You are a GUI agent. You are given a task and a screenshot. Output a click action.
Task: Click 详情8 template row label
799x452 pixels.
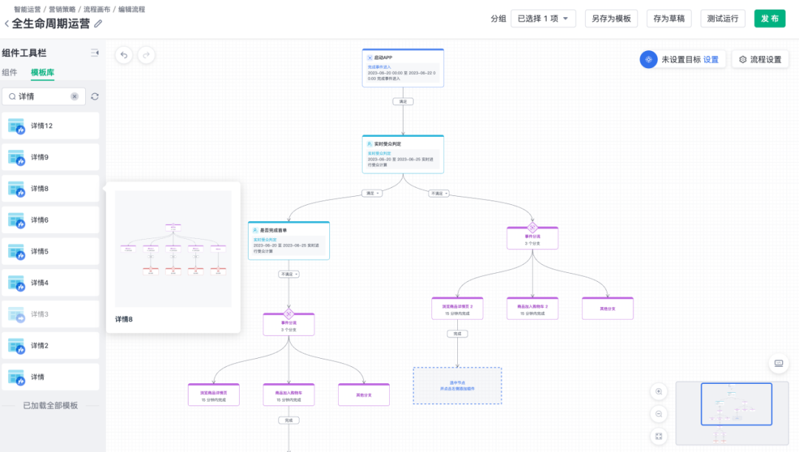click(x=40, y=189)
